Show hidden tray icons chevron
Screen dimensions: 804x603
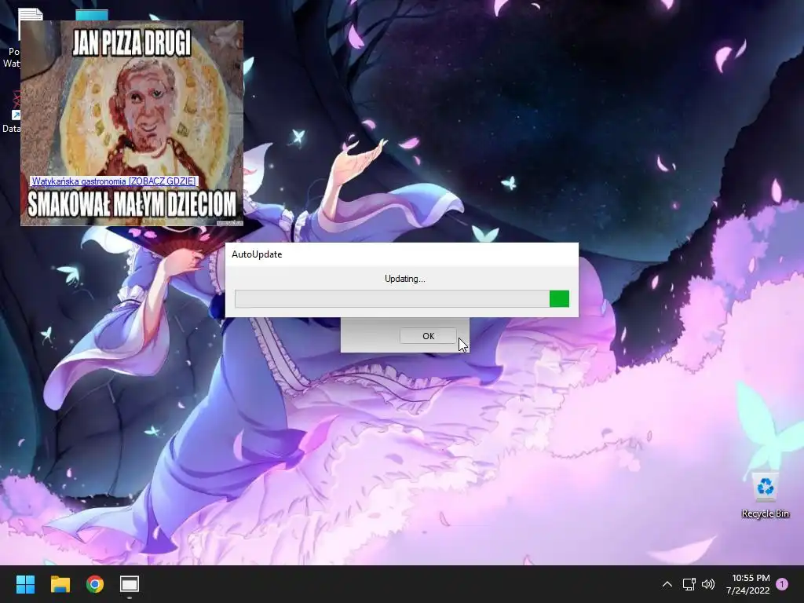tap(667, 584)
